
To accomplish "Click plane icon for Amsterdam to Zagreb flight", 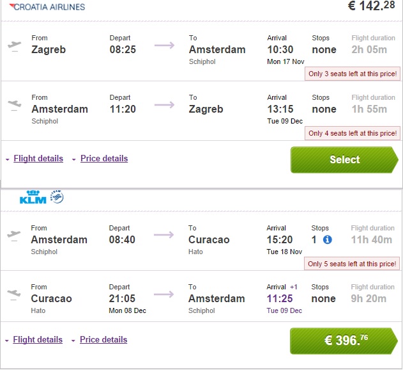I will coord(14,104).
